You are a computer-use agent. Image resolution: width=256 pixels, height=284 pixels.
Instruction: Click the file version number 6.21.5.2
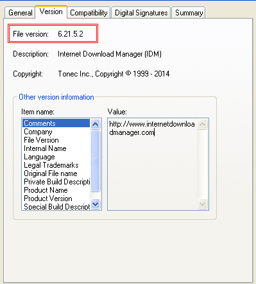point(71,34)
